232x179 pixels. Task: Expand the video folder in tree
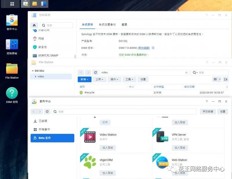(35, 76)
